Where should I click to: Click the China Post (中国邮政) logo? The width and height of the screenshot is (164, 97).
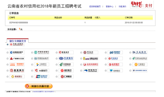click(66, 64)
